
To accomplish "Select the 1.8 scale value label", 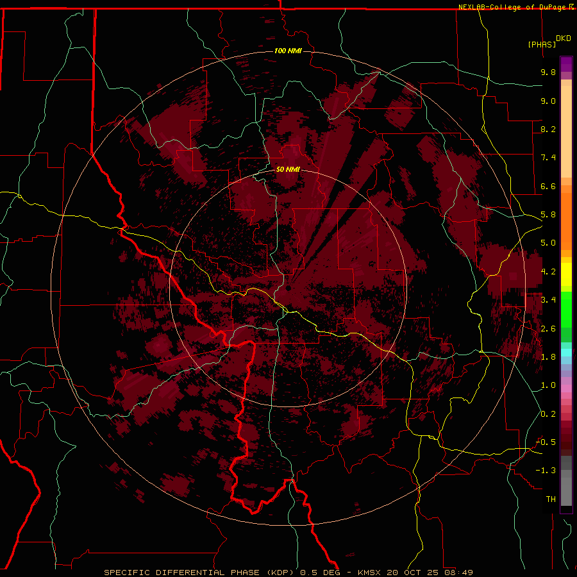I will click(x=548, y=357).
